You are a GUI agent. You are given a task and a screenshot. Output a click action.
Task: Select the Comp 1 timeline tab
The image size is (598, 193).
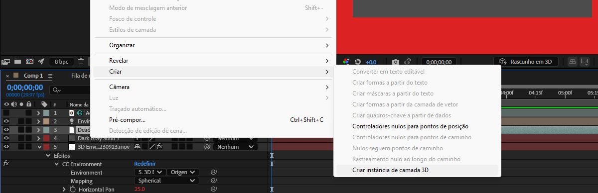[x=33, y=76]
